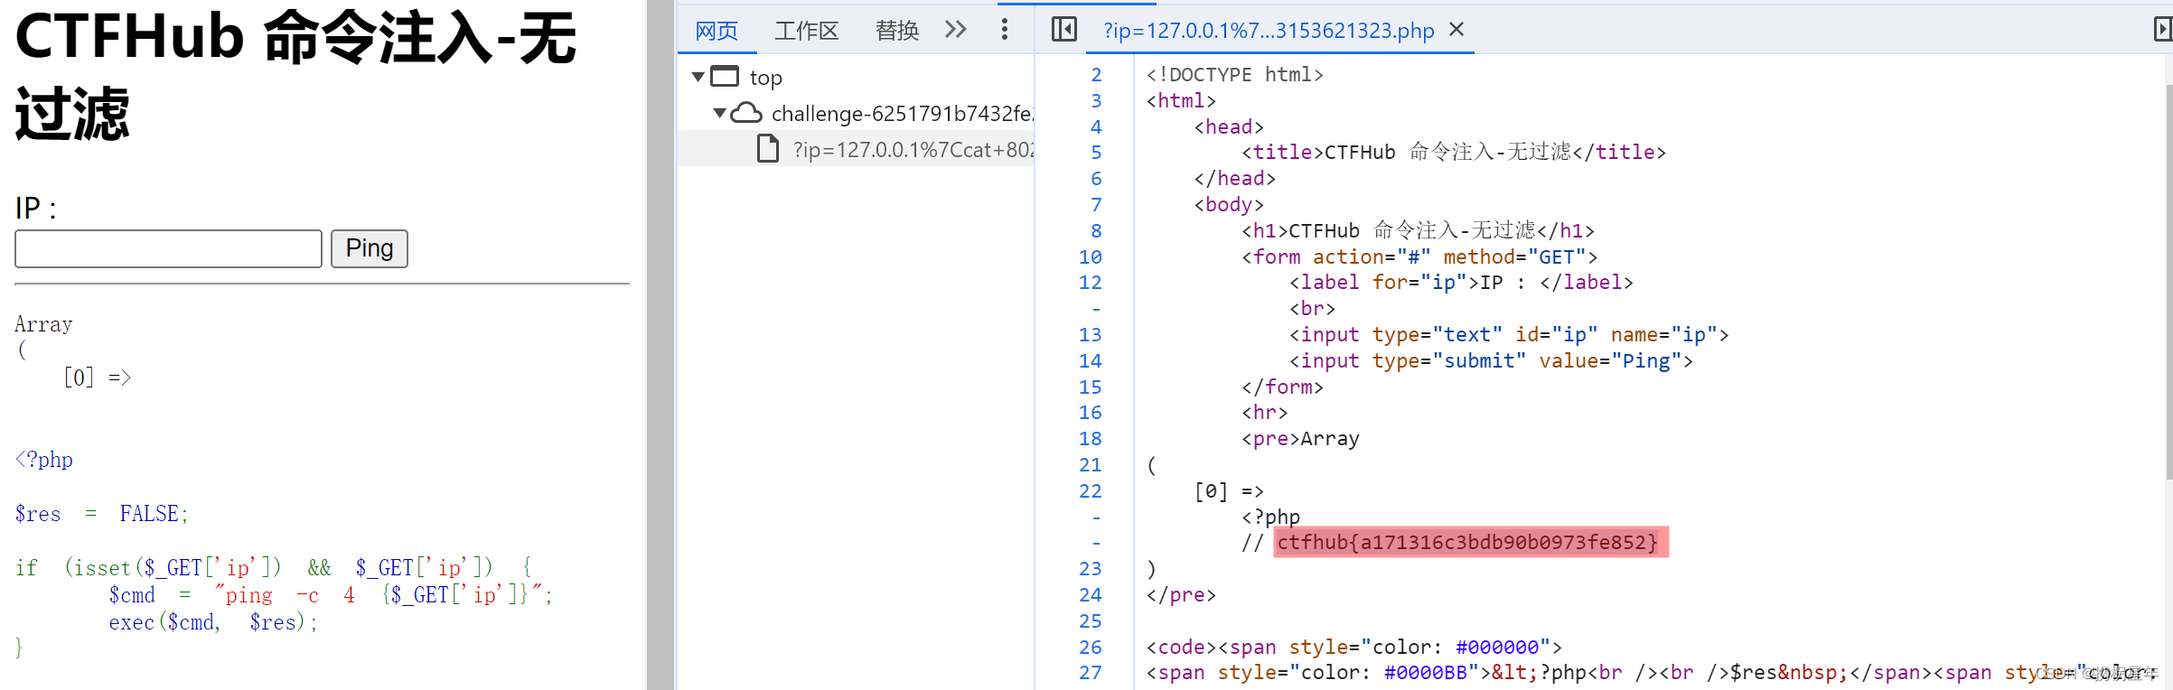The image size is (2173, 690).
Task: Collapse the top frame tree node
Action: coord(698,77)
